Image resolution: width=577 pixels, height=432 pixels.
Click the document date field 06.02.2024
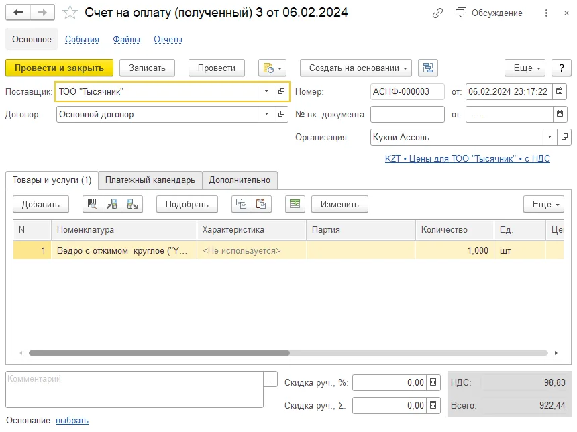click(509, 91)
